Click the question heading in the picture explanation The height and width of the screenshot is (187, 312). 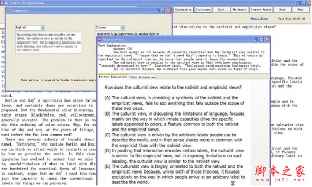173,87
